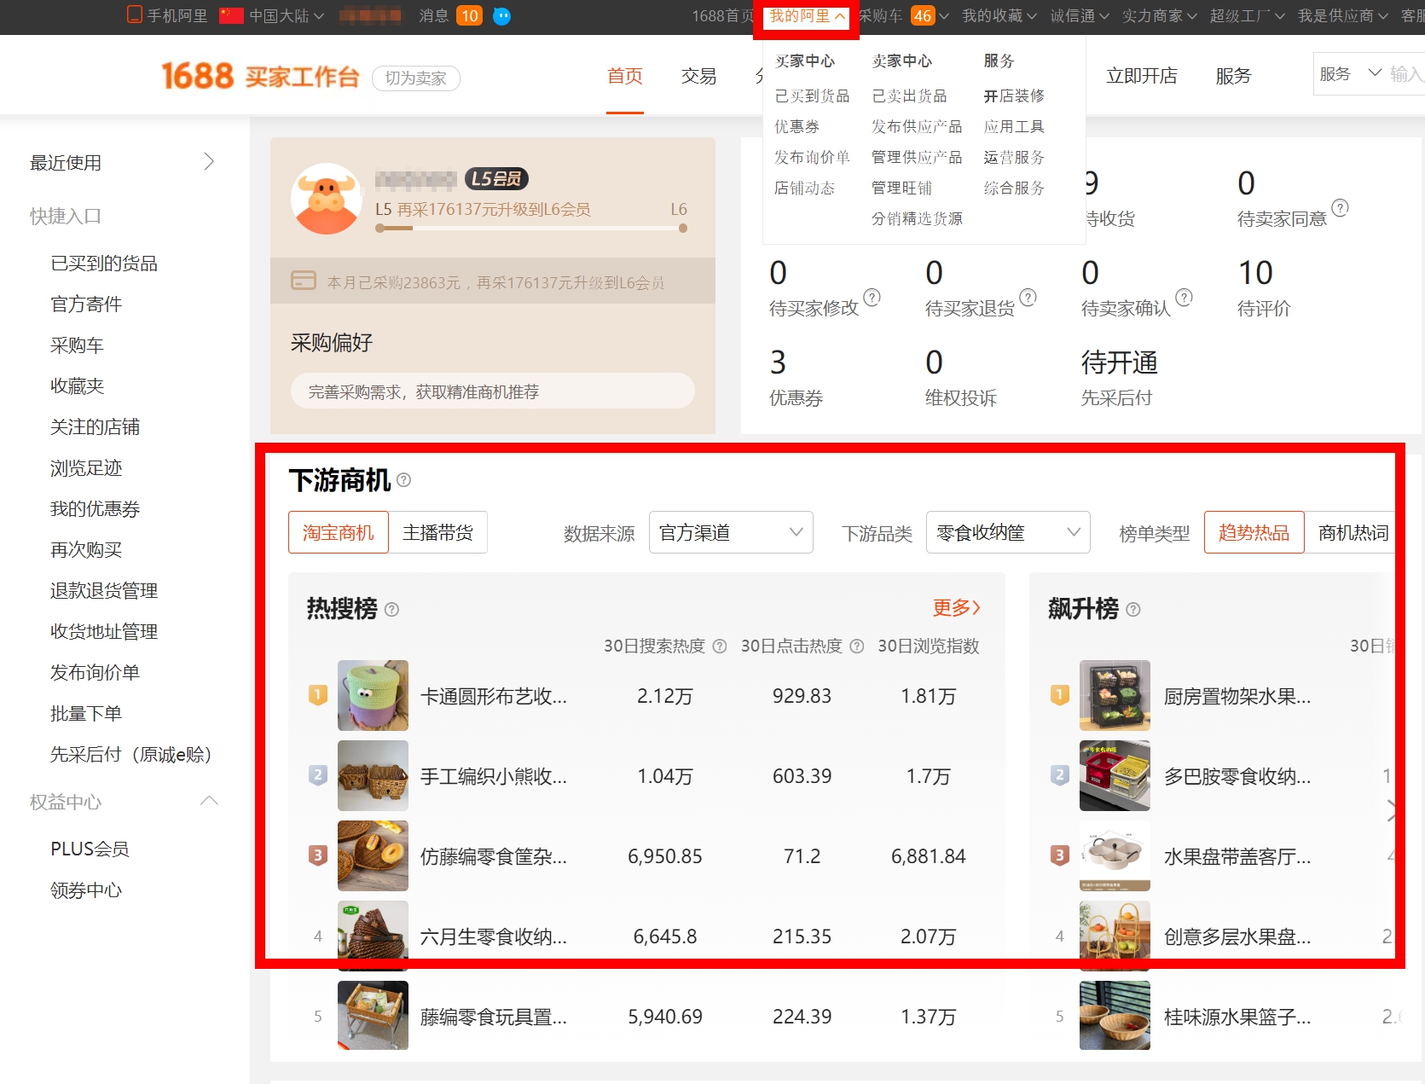Click help icon beside 待卖家确认
Image resolution: width=1425 pixels, height=1084 pixels.
pos(1185,298)
